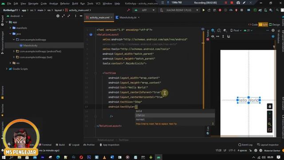This screenshot has height=160, width=284.
Task: Open the Build menu
Action: click(x=75, y=4)
